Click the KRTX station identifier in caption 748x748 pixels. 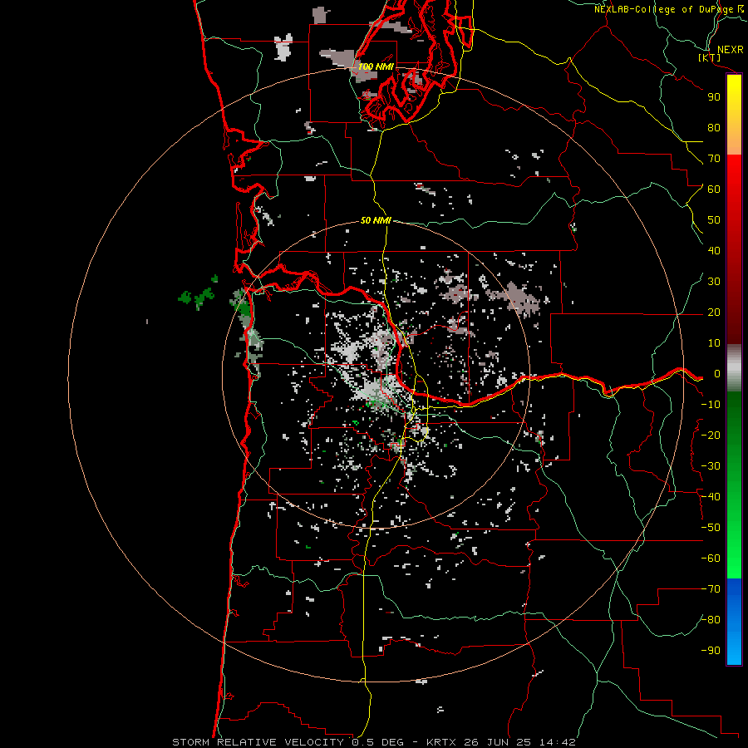click(x=441, y=742)
